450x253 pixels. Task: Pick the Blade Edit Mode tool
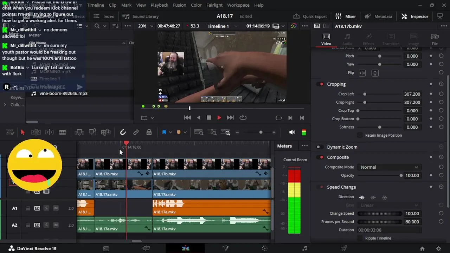click(63, 132)
